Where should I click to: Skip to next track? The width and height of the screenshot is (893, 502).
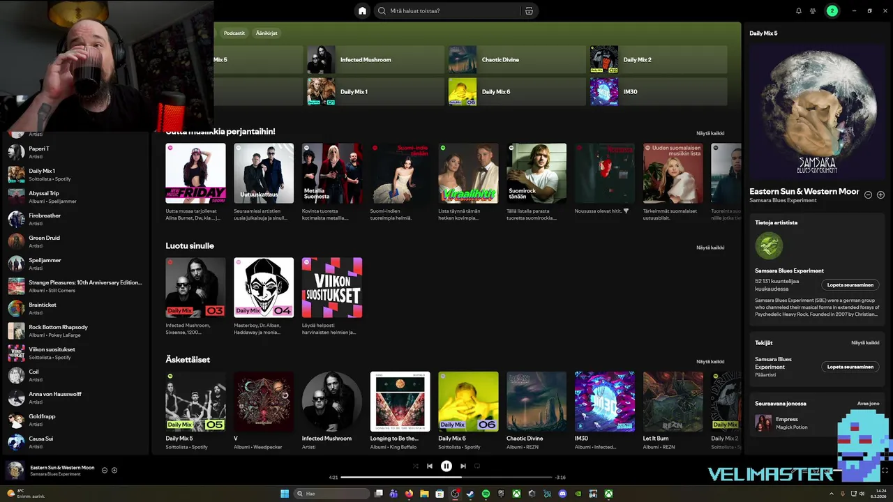coord(463,466)
